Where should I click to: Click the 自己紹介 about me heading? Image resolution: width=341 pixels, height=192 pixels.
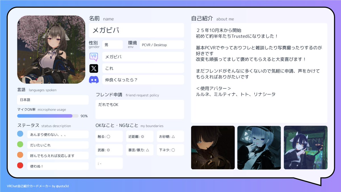coord(213,18)
